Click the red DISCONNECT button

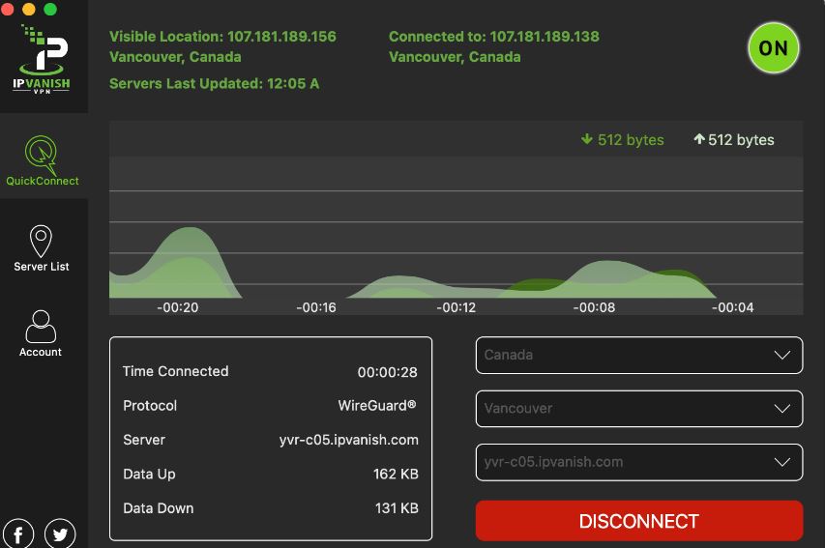click(638, 521)
